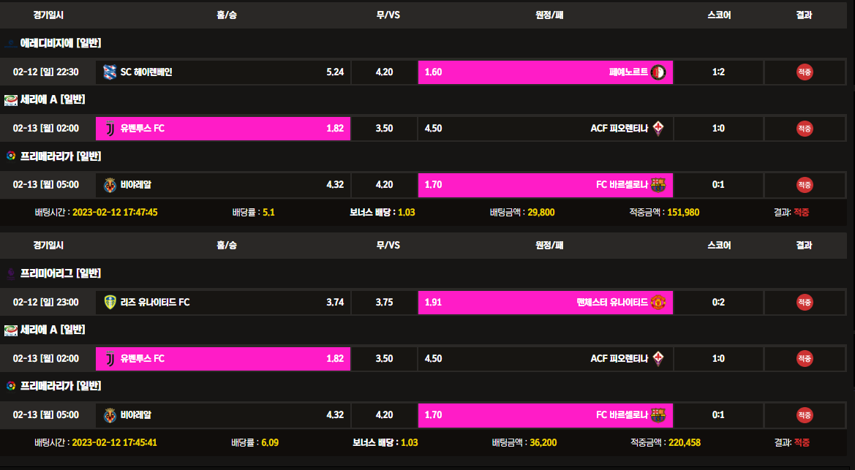This screenshot has width=855, height=470.
Task: Click the Premier League (프리미어리그) league icon
Action: [x=11, y=273]
